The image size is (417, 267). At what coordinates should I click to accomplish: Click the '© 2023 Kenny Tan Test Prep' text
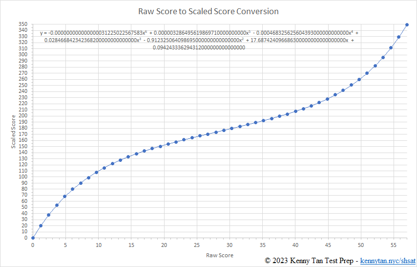(x=309, y=261)
